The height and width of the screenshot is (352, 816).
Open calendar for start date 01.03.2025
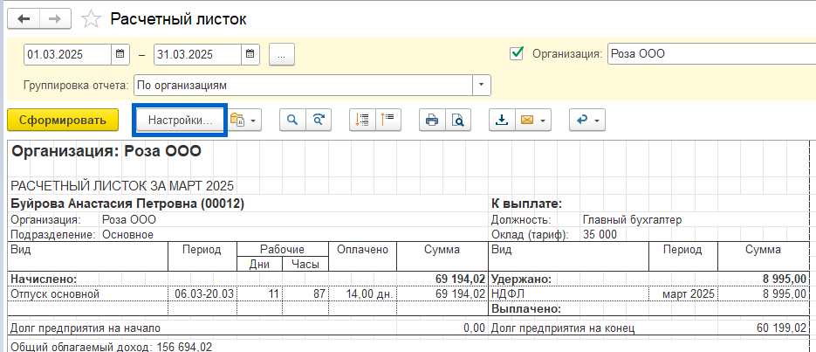point(120,54)
